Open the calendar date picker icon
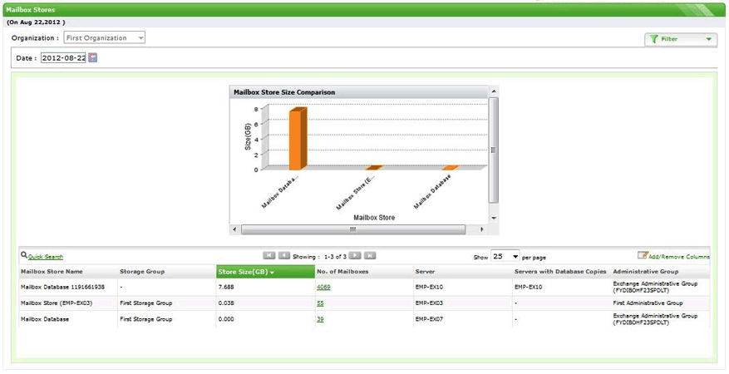The image size is (729, 374). tap(92, 58)
